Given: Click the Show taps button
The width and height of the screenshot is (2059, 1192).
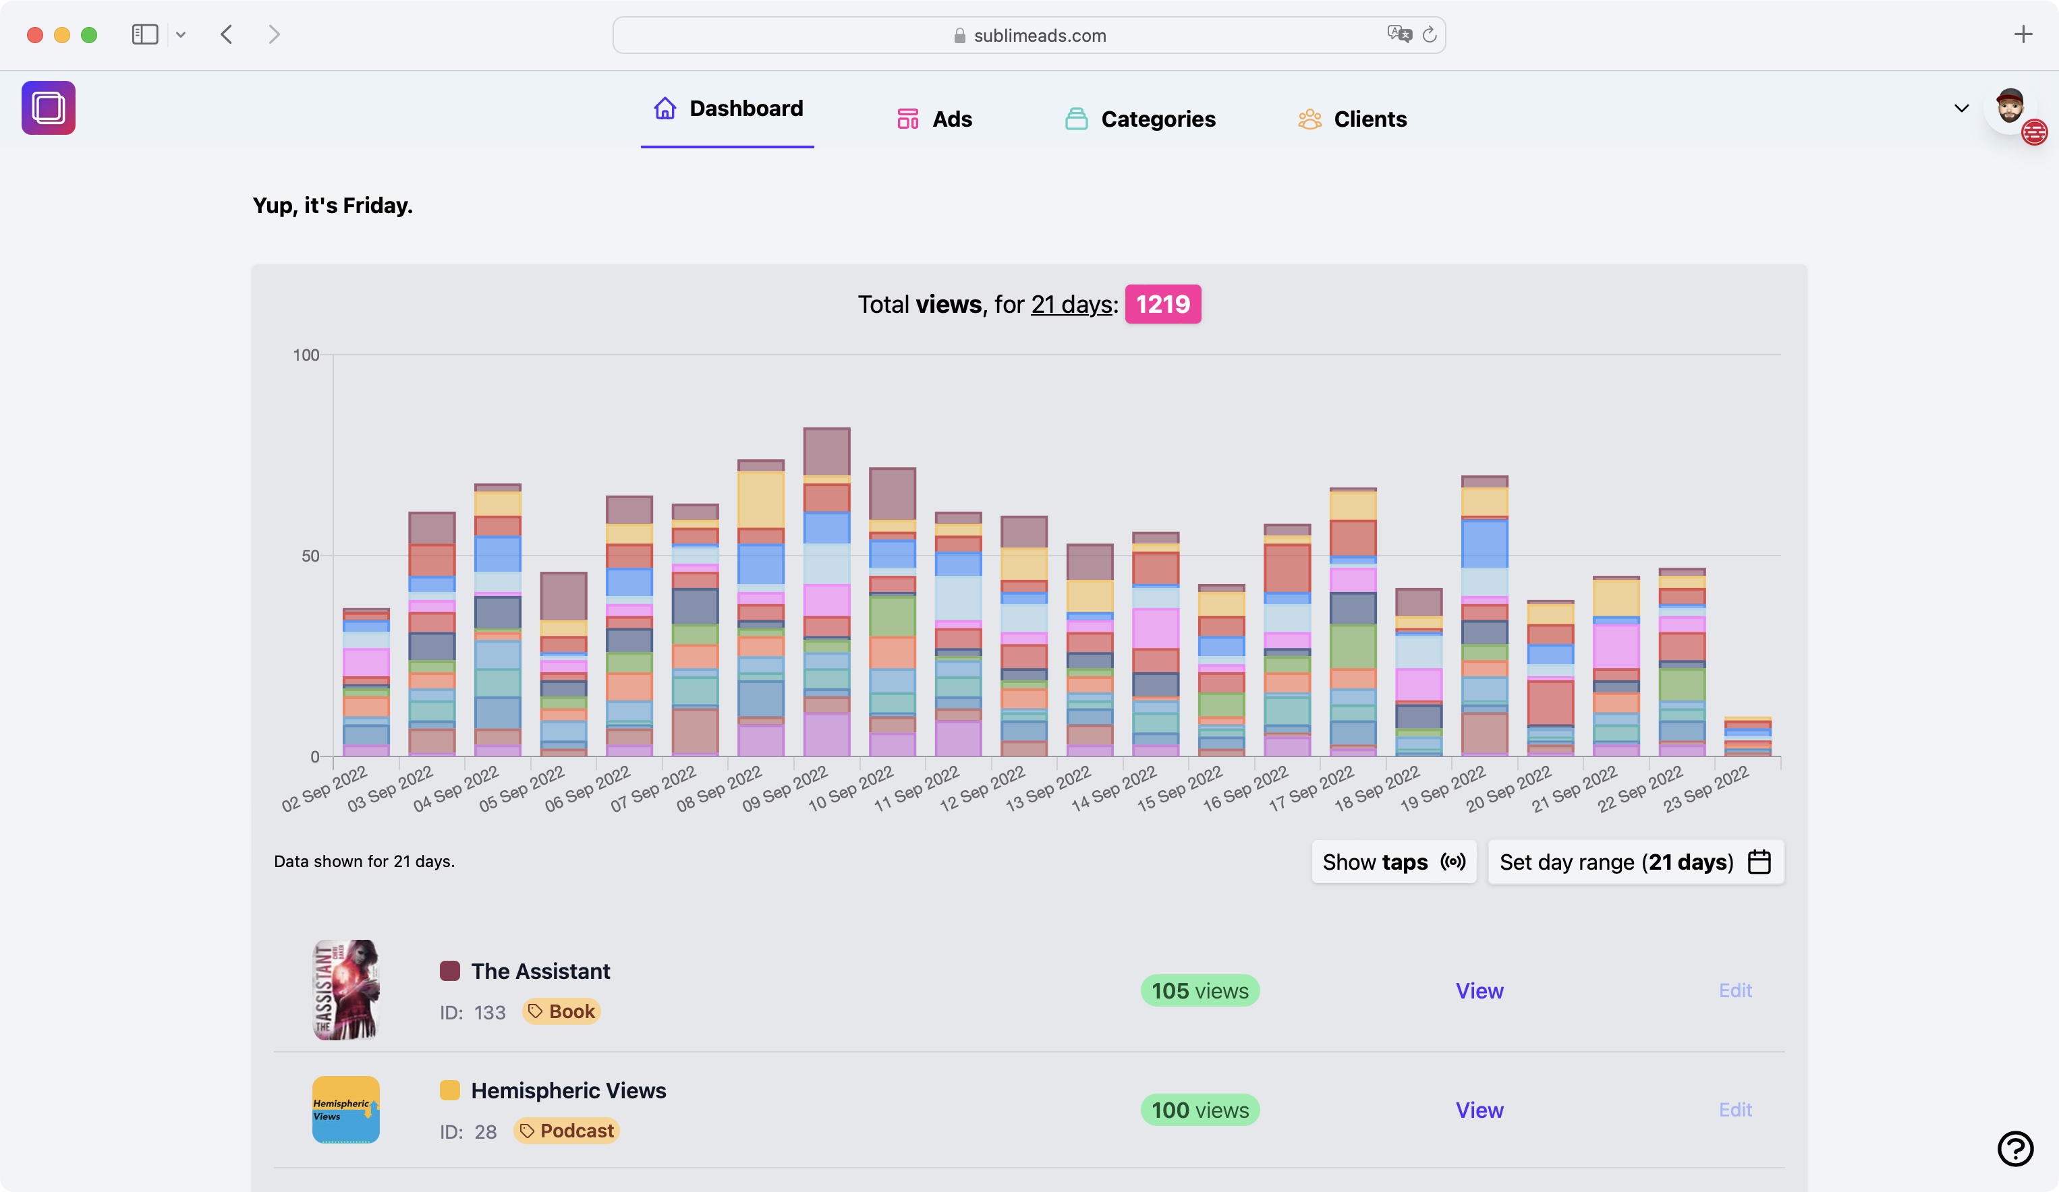Looking at the screenshot, I should (1394, 862).
